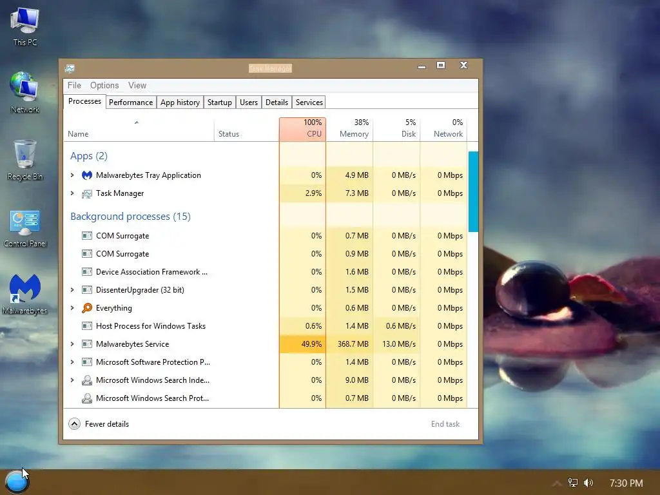Click the 2.9% CPU value
660x495 pixels.
[x=313, y=193]
